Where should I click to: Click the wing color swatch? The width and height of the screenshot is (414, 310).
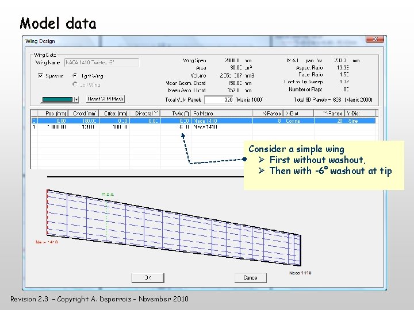(x=57, y=99)
